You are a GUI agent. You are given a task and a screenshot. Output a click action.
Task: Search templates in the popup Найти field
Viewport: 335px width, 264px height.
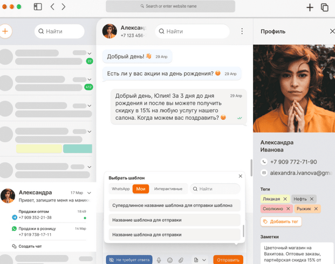(215, 189)
